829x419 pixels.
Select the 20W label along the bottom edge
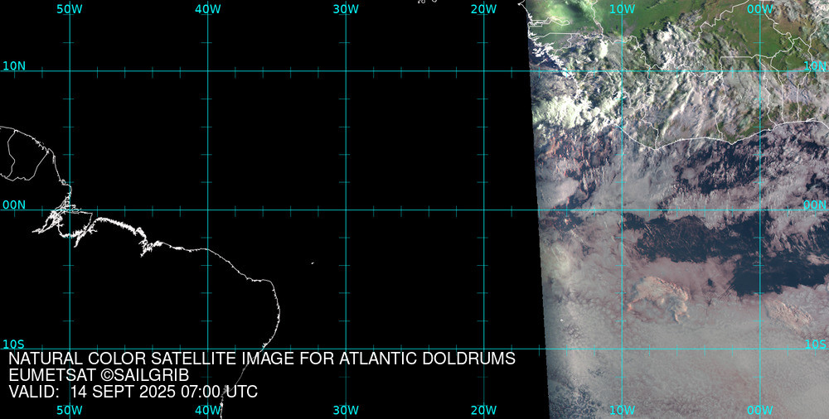pyautogui.click(x=484, y=410)
